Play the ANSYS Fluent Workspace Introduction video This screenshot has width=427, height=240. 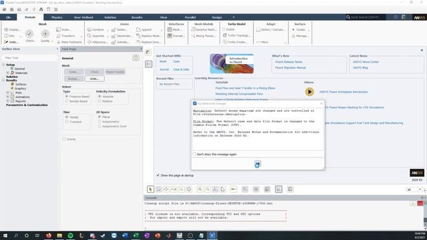(x=310, y=92)
